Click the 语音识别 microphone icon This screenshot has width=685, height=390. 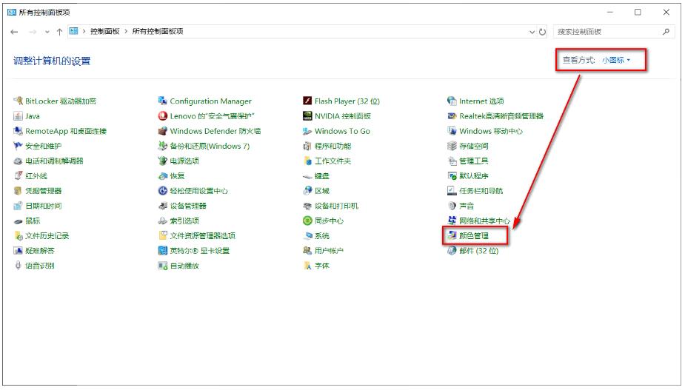[x=18, y=266]
